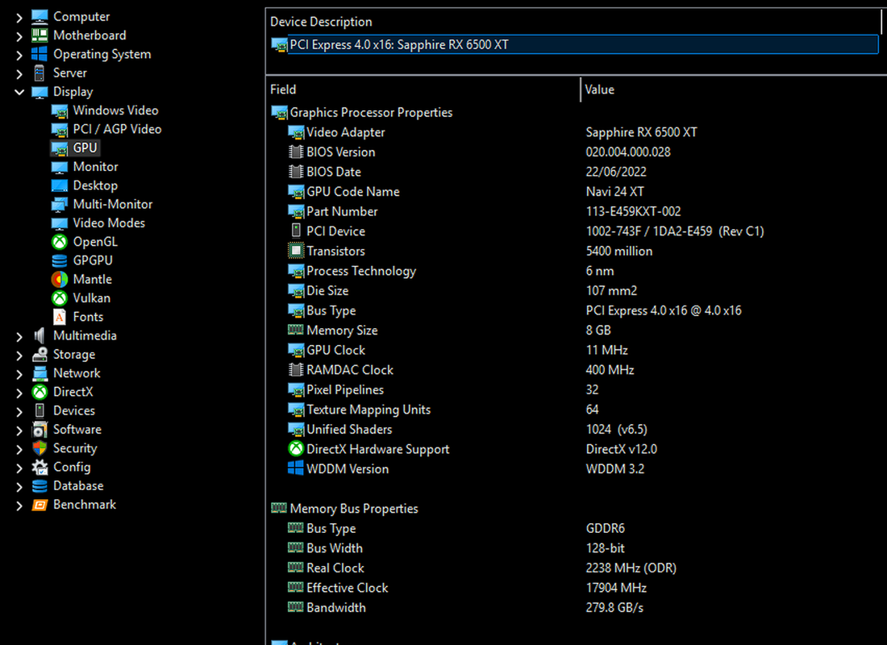
Task: Expand the Multimedia node
Action: click(19, 337)
